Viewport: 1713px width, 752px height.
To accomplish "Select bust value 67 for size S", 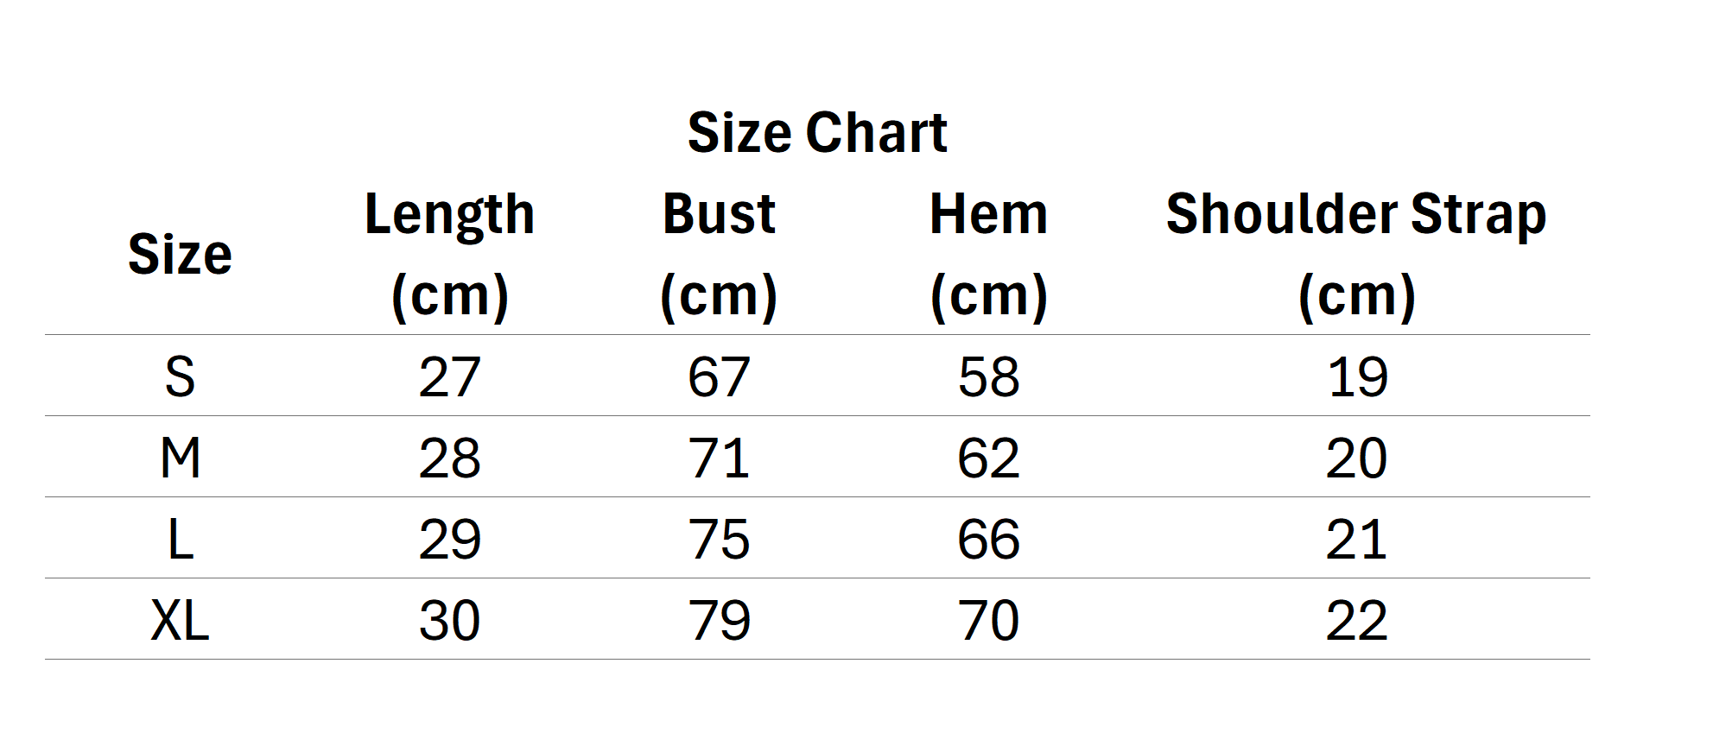I will 719,376.
